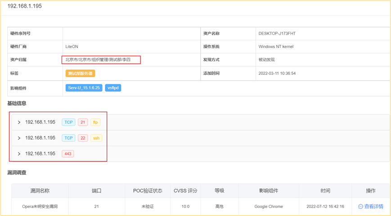Click the red 21 port badge

coord(83,122)
